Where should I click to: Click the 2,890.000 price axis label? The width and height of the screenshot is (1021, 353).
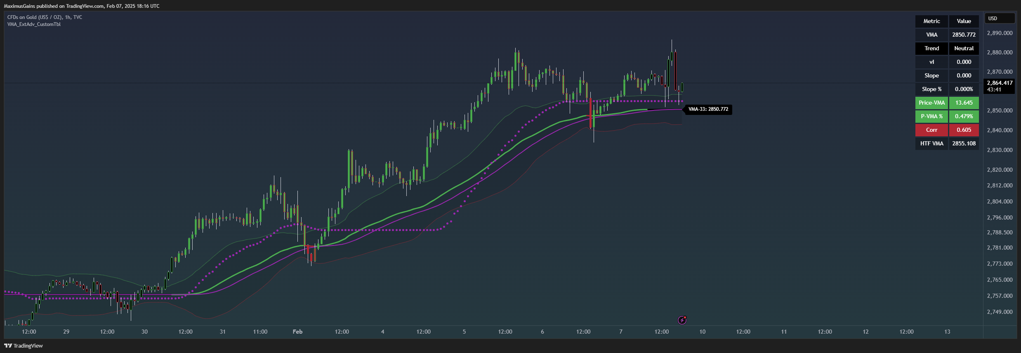[1000, 33]
